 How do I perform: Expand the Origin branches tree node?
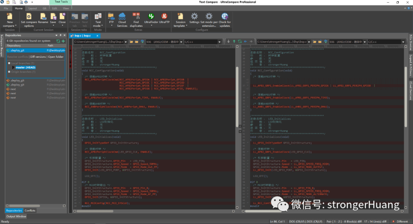pyautogui.click(x=9, y=71)
